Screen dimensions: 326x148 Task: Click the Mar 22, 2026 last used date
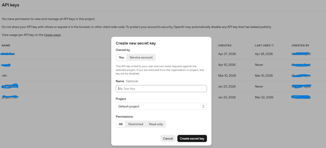click(x=264, y=97)
